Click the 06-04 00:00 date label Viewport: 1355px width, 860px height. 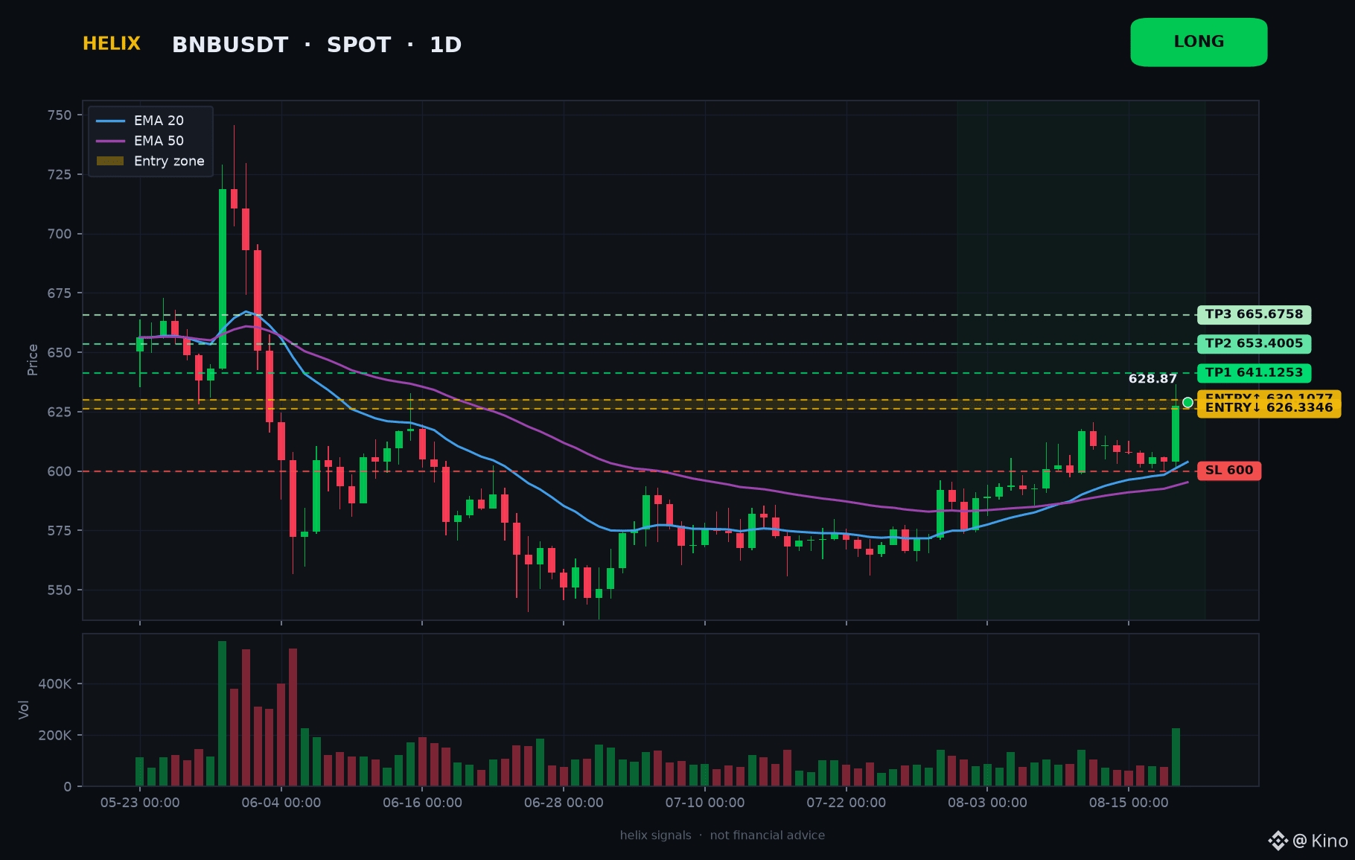click(x=281, y=803)
